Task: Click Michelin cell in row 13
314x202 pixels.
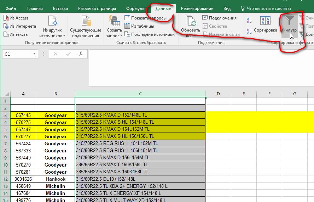Action: (56, 186)
